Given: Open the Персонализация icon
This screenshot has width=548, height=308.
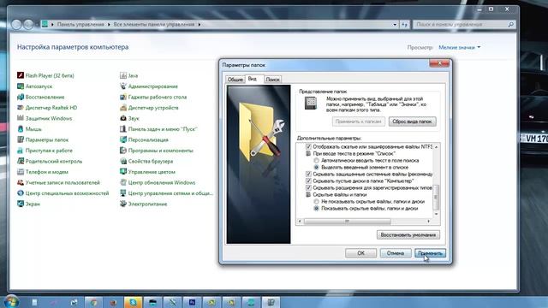Looking at the screenshot, I should pos(123,139).
